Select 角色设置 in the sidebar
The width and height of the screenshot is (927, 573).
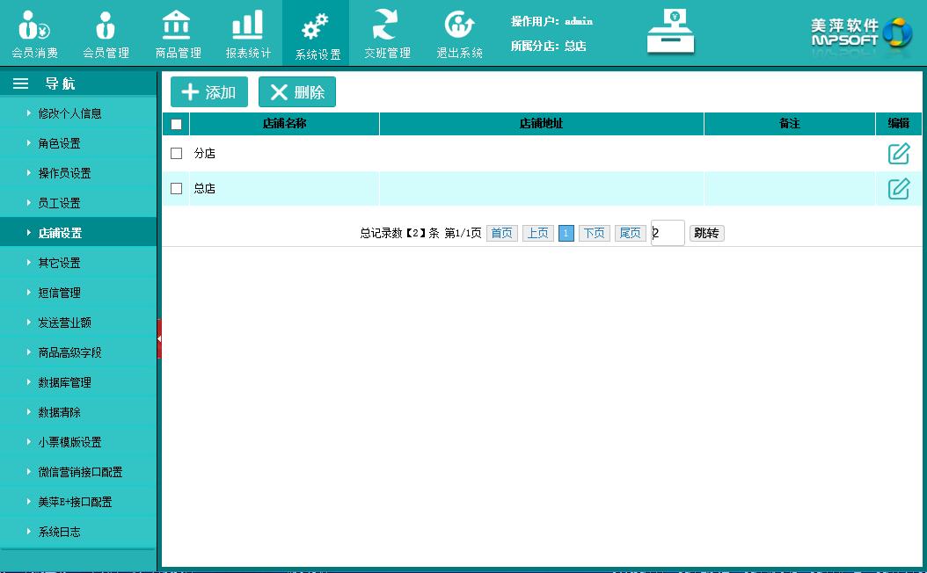pyautogui.click(x=59, y=143)
